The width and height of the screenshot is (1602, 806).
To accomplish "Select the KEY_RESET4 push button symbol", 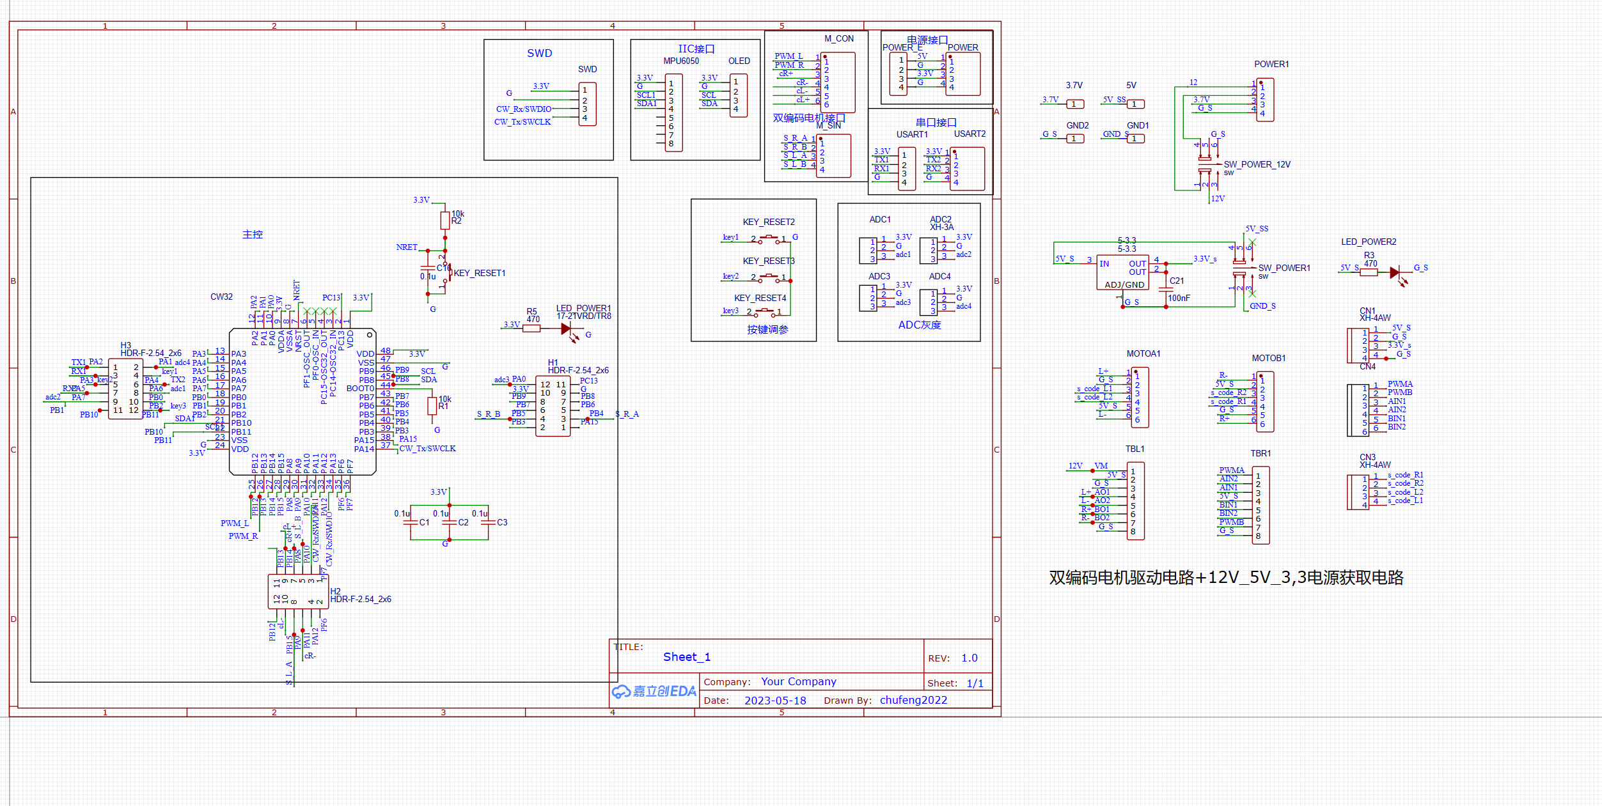I will [x=764, y=312].
